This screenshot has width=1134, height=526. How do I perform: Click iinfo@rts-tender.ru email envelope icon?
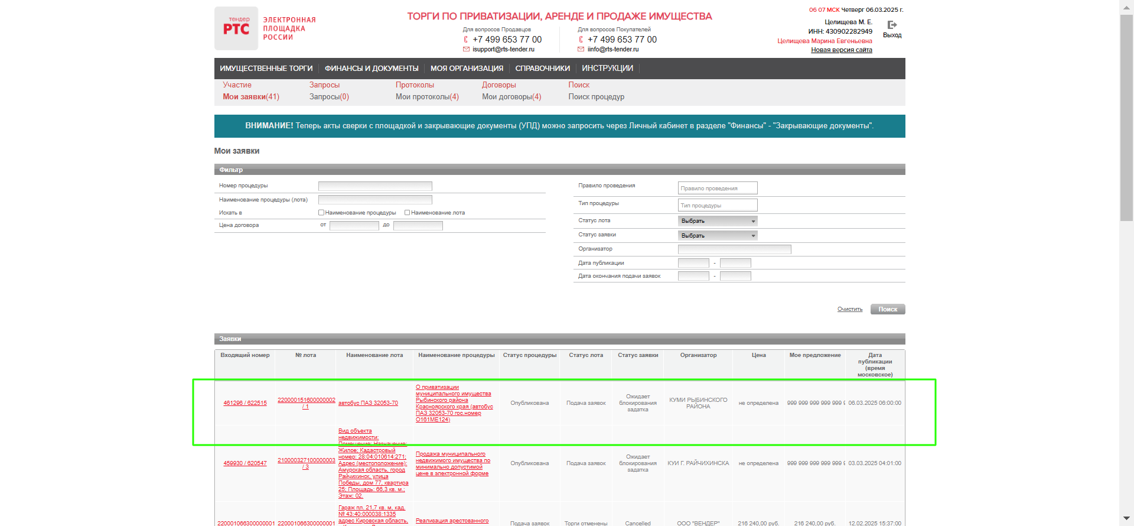pos(581,50)
